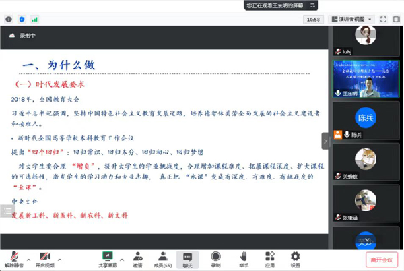Expand video options arrow beside camera
This screenshot has width=404, height=271.
[x=61, y=256]
